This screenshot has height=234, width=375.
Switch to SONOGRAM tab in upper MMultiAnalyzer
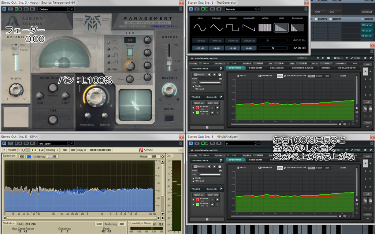(x=255, y=68)
